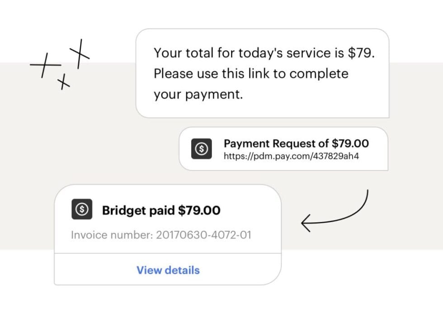443x313 pixels.
Task: Click the line 'Your total for today's service'
Action: pyautogui.click(x=264, y=53)
